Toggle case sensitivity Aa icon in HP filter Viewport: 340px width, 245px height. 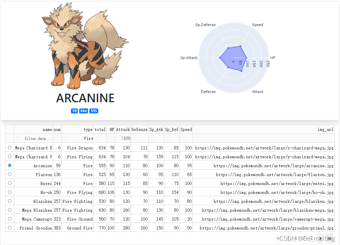(110, 138)
